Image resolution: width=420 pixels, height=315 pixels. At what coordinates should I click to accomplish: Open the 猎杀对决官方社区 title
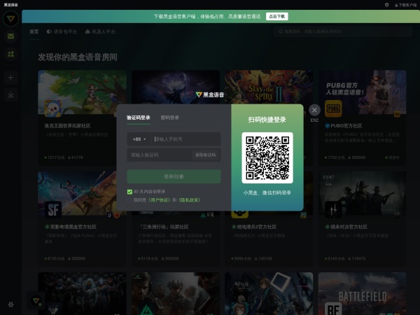pyautogui.click(x=349, y=227)
